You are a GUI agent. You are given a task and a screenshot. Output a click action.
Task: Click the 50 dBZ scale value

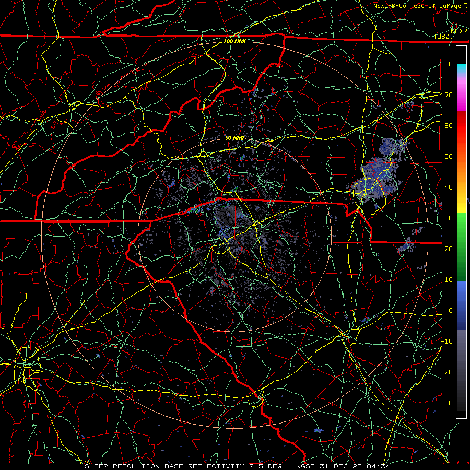(x=449, y=157)
